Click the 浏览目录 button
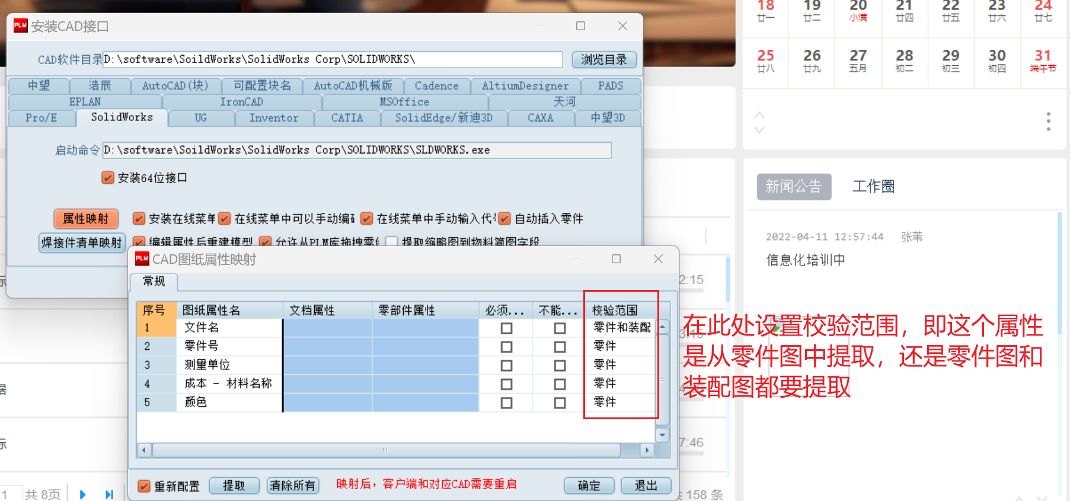 pos(604,59)
